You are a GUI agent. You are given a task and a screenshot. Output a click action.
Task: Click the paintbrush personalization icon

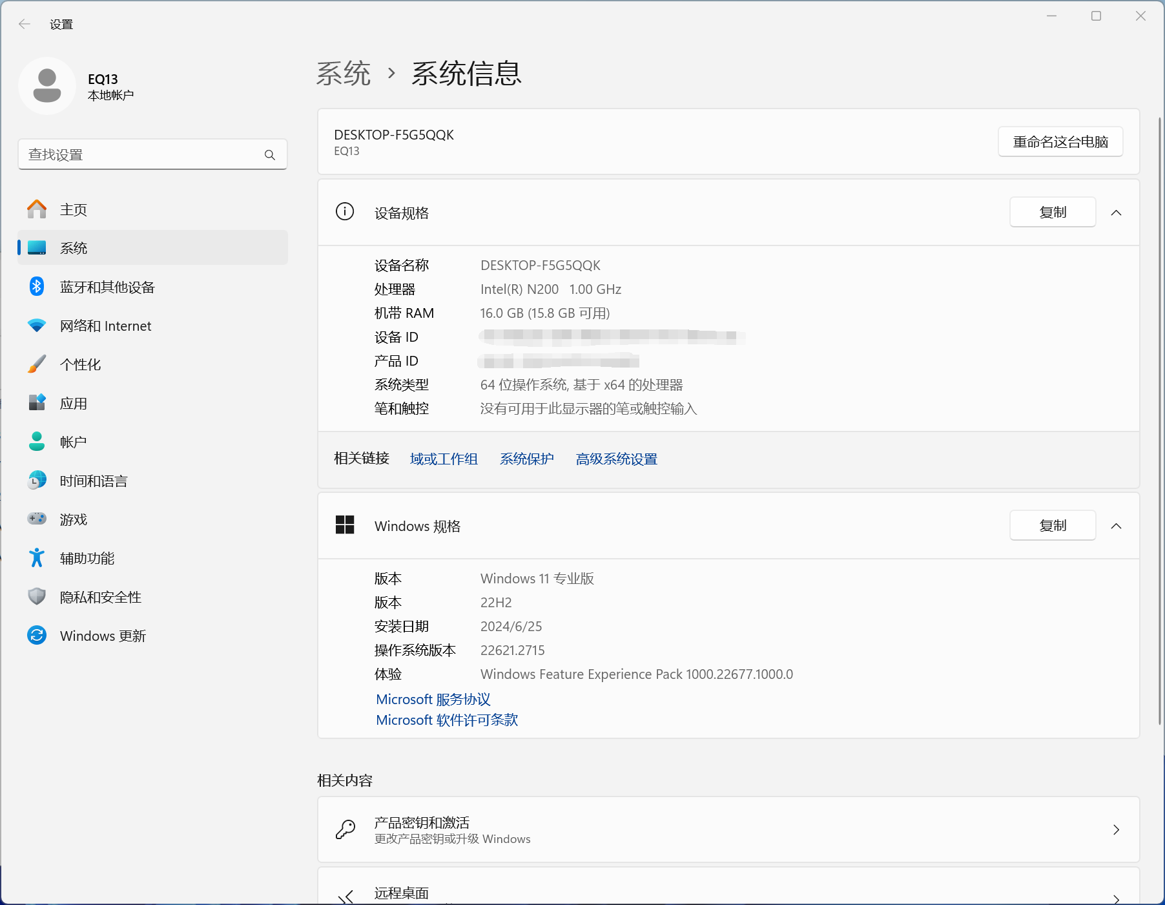point(37,364)
